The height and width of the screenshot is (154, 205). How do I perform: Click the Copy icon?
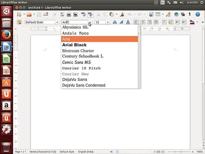pyautogui.click(x=105, y=14)
